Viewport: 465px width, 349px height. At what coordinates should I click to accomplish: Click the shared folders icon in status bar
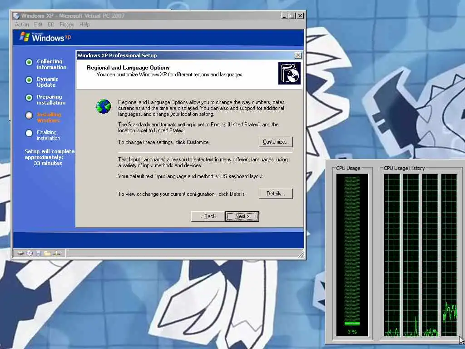(47, 253)
